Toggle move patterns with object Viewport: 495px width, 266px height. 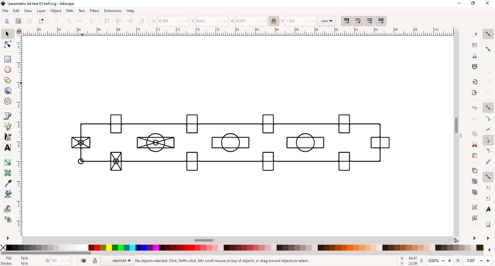pyautogui.click(x=381, y=21)
